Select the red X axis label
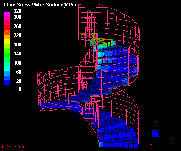The height and width of the screenshot is (151, 181). 171,138
